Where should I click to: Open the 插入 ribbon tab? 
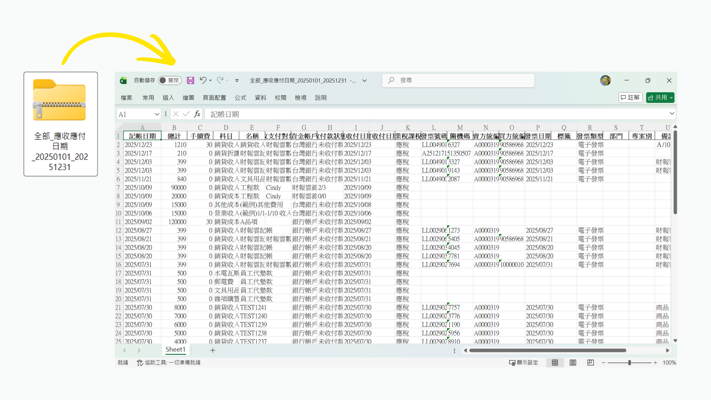pyautogui.click(x=168, y=98)
